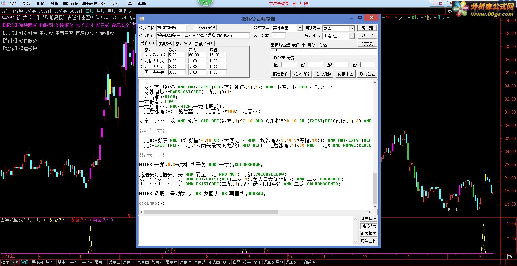Click the vertical scrollbar thumb of code editor
Viewport: 517px width, 266px height.
[x=375, y=188]
